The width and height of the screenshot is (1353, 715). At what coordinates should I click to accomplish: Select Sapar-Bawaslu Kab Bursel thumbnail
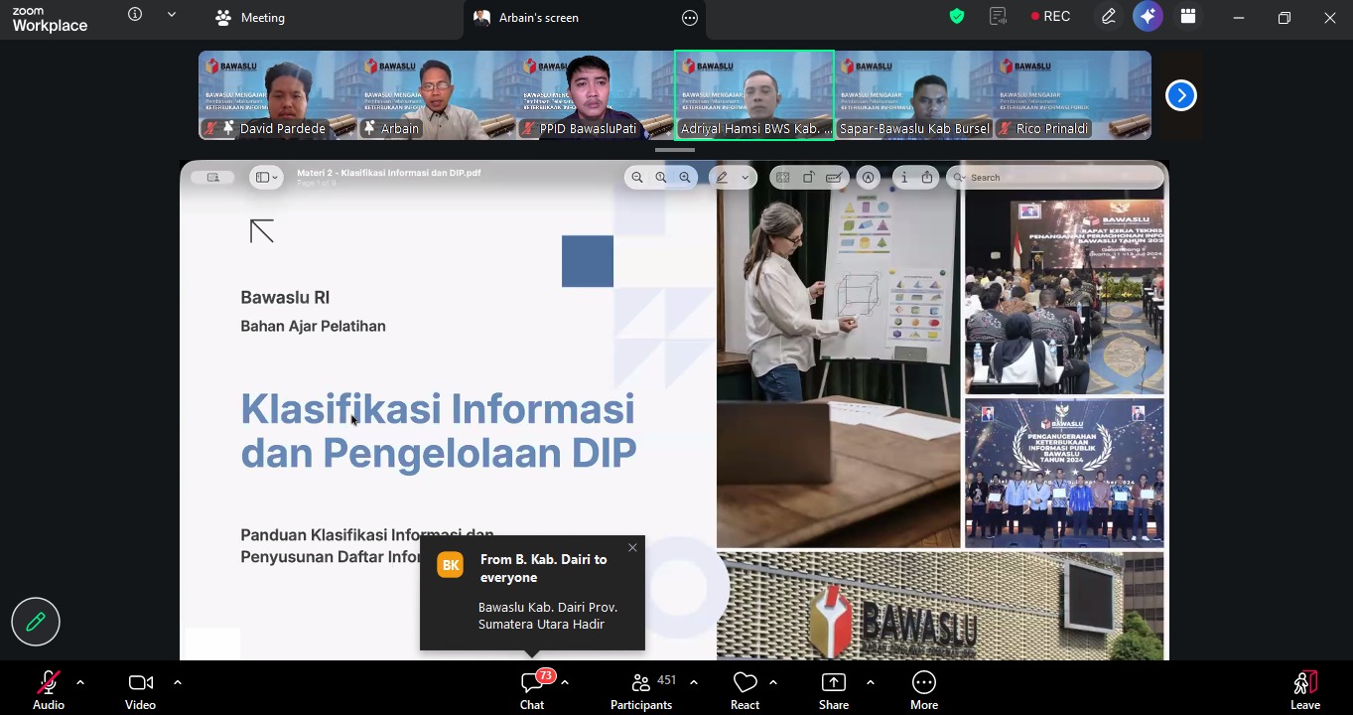click(913, 94)
